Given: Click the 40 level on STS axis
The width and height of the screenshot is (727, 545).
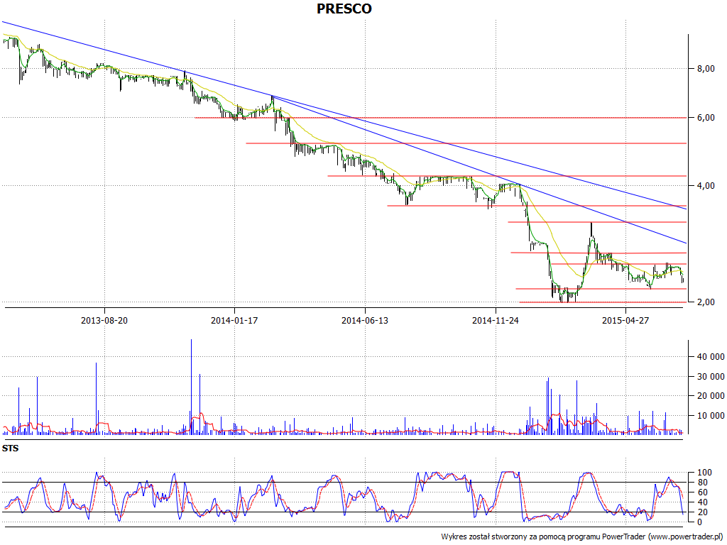Looking at the screenshot, I should (x=702, y=502).
